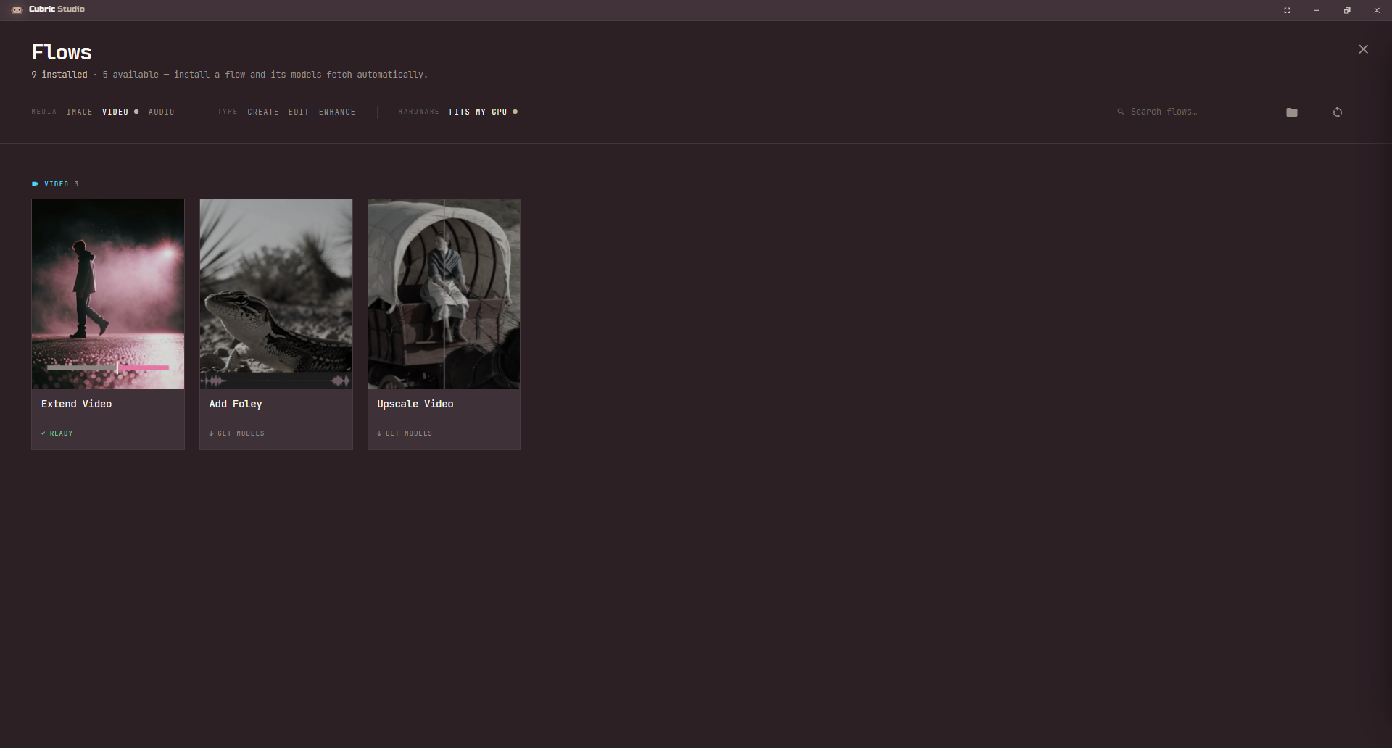Toggle the IMAGE media filter
This screenshot has height=748, width=1392.
click(80, 112)
